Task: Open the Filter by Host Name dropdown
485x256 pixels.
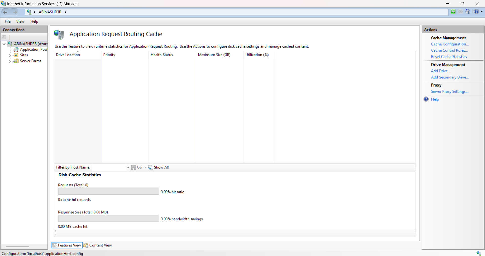Action: 128,167
